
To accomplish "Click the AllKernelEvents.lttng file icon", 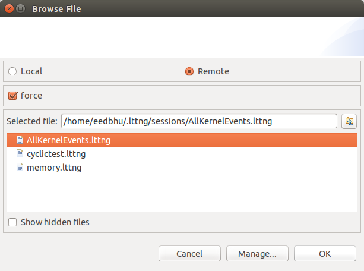I will [19, 140].
